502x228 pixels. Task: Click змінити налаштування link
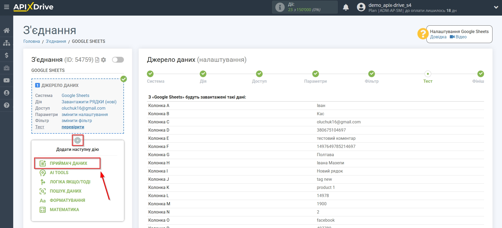pos(85,114)
